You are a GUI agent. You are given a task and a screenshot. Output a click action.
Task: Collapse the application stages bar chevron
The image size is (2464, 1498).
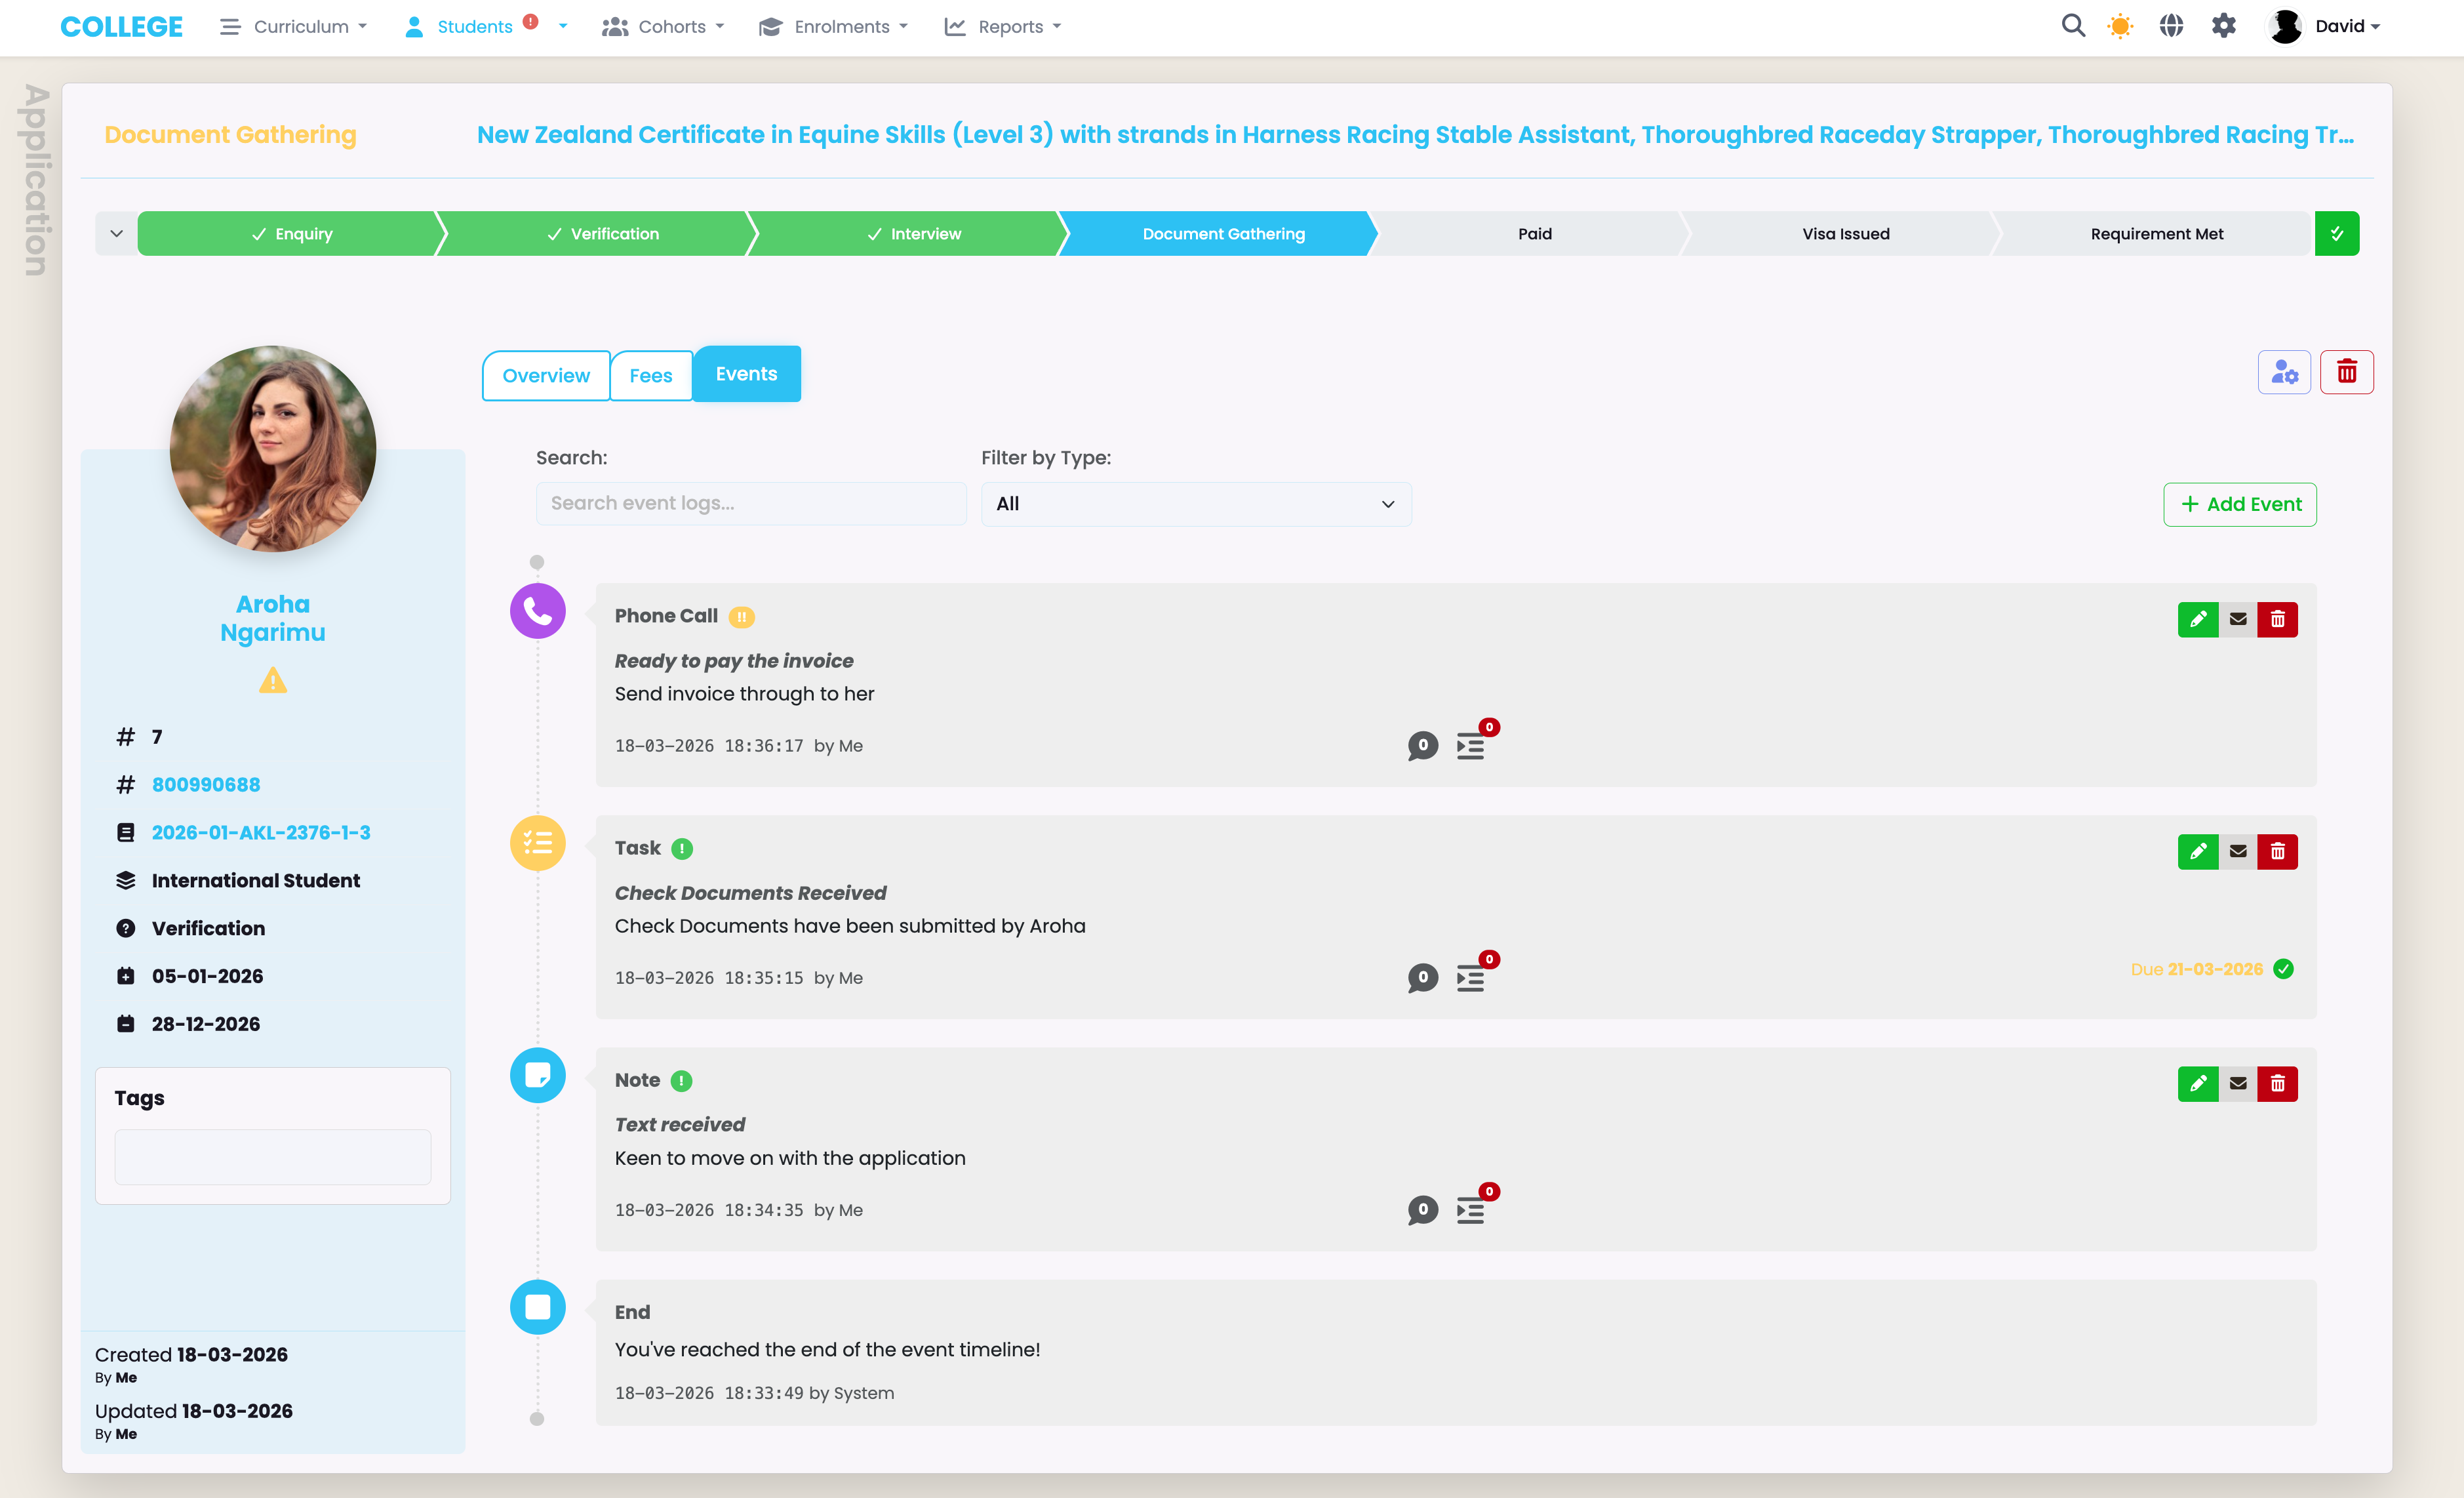tap(116, 233)
